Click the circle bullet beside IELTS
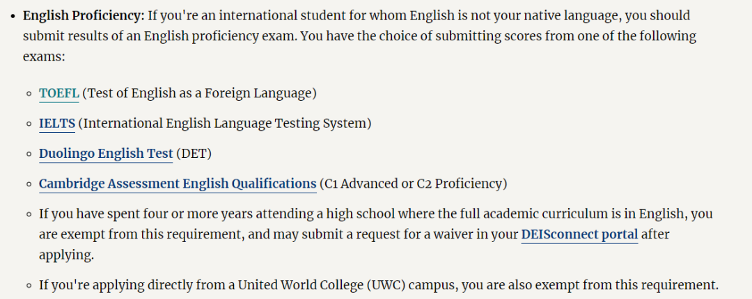Screen dimensions: 752x299 coord(29,124)
